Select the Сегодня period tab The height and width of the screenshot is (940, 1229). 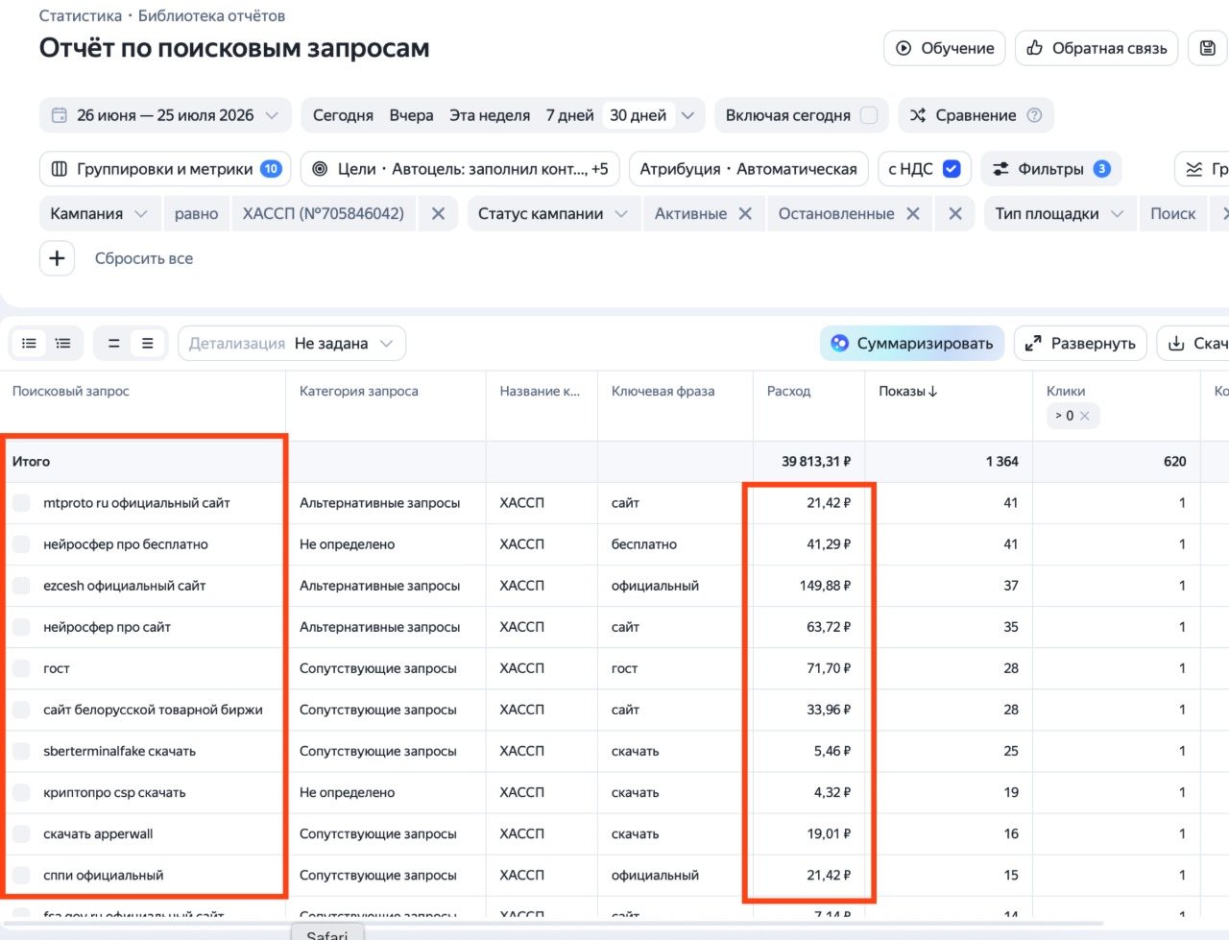click(x=343, y=115)
